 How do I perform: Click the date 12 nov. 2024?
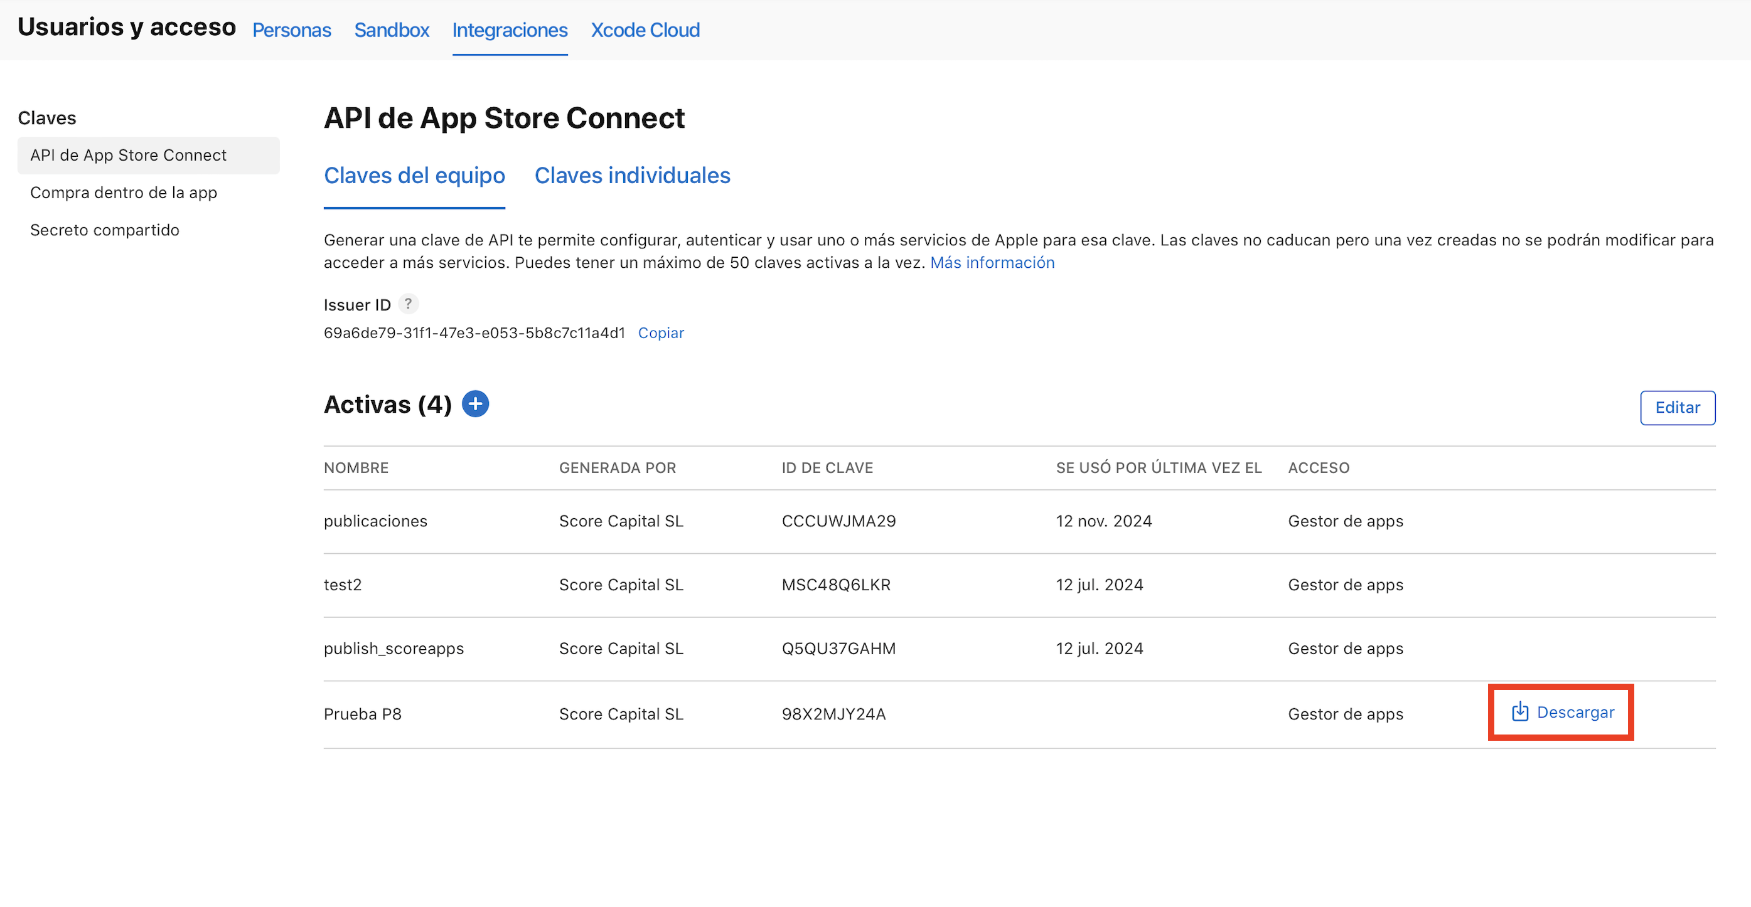[1104, 521]
